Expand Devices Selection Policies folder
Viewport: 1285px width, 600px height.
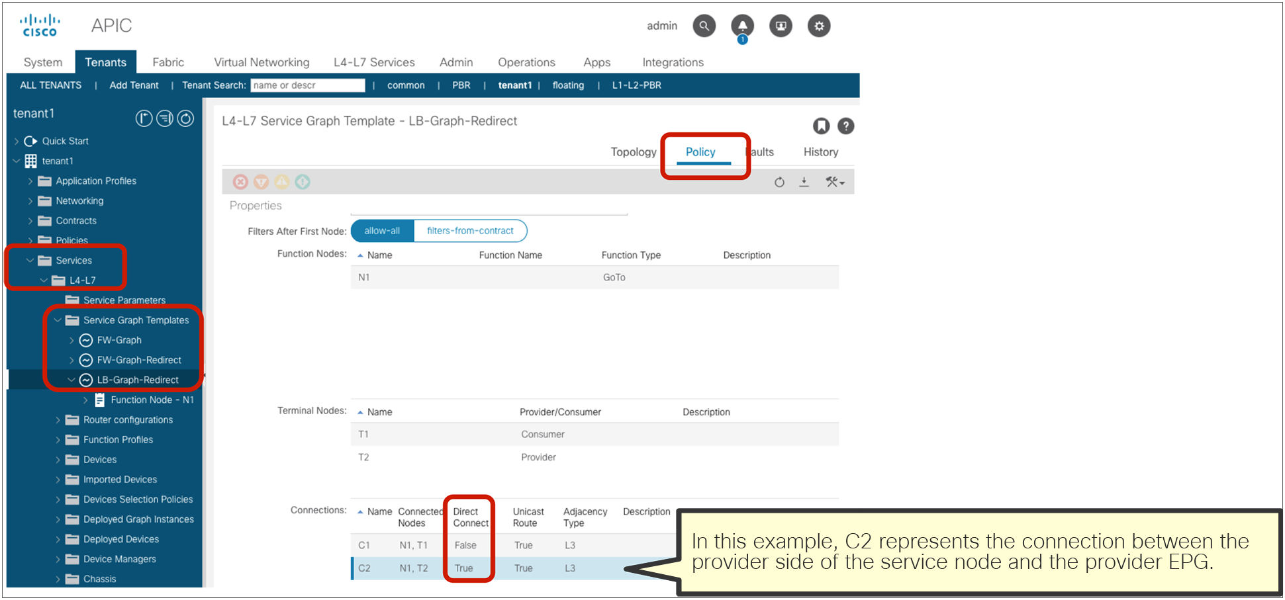coord(58,499)
